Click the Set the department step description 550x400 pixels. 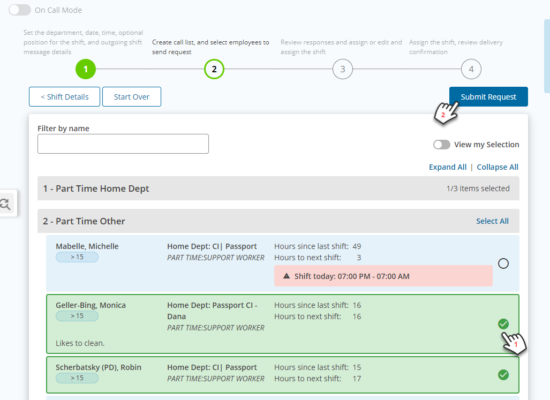pos(83,42)
